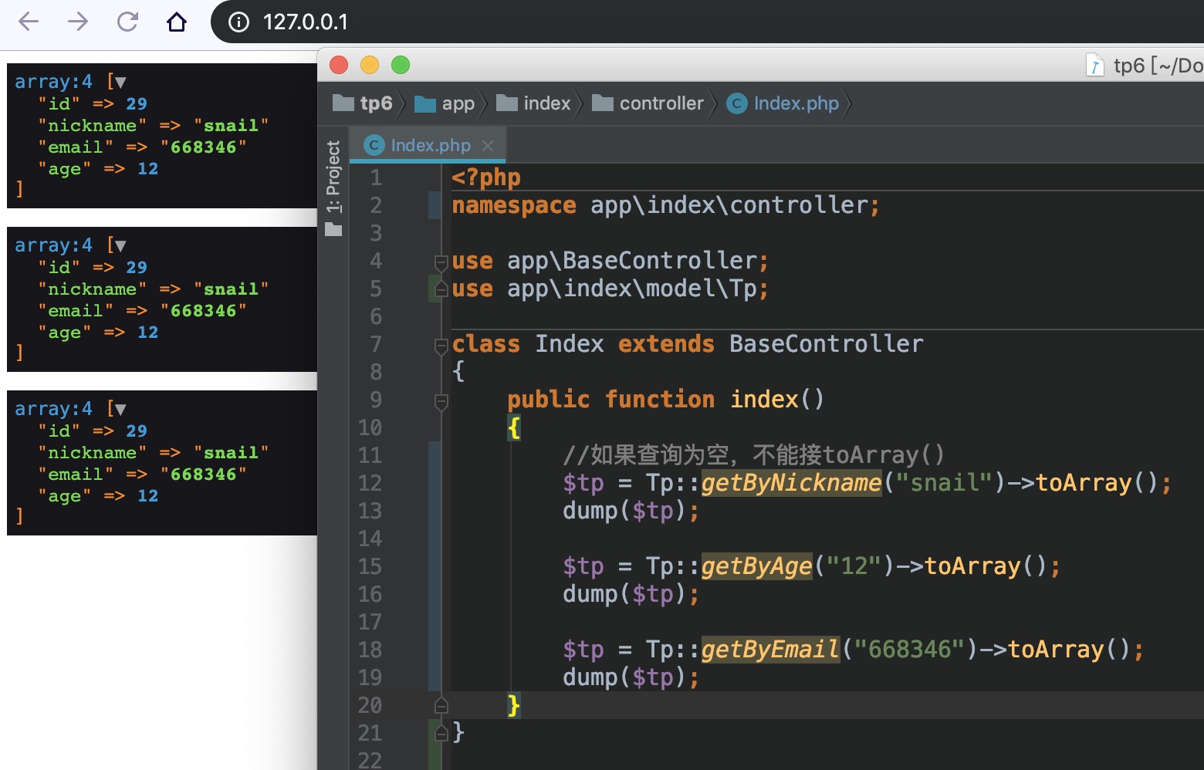
Task: Click the getByAge method call
Action: 756,566
